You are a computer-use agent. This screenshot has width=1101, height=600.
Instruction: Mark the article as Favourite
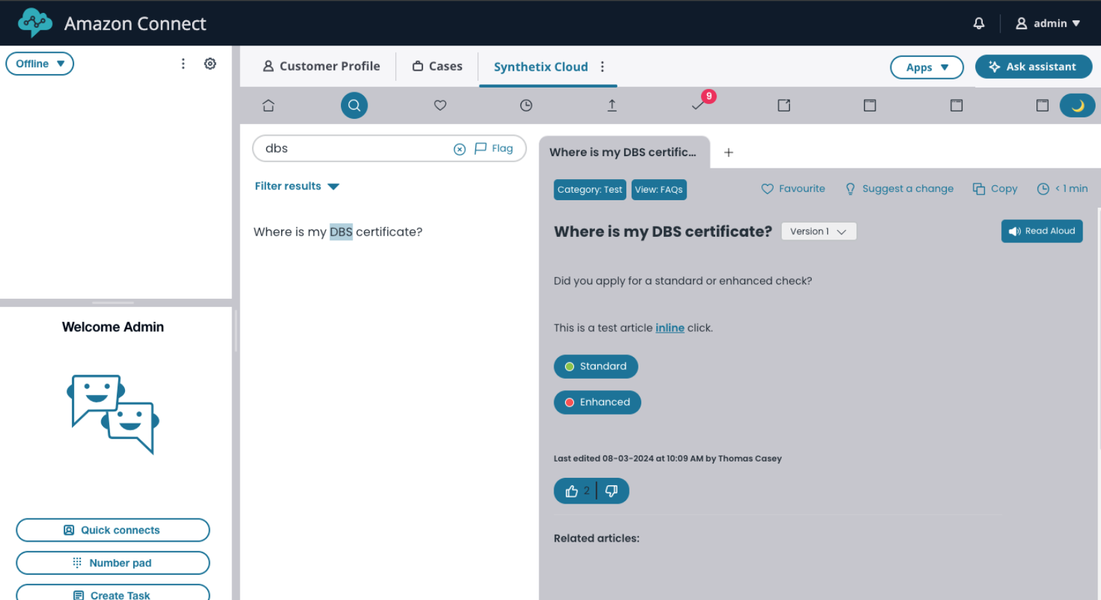[x=793, y=189]
